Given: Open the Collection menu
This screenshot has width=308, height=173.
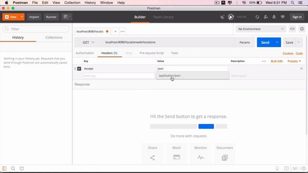Looking at the screenshot, I should coord(72,3).
